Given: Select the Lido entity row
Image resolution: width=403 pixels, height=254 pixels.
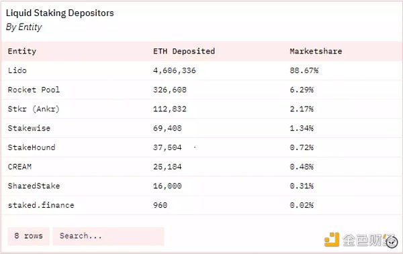Looking at the screenshot, I should click(x=201, y=70).
